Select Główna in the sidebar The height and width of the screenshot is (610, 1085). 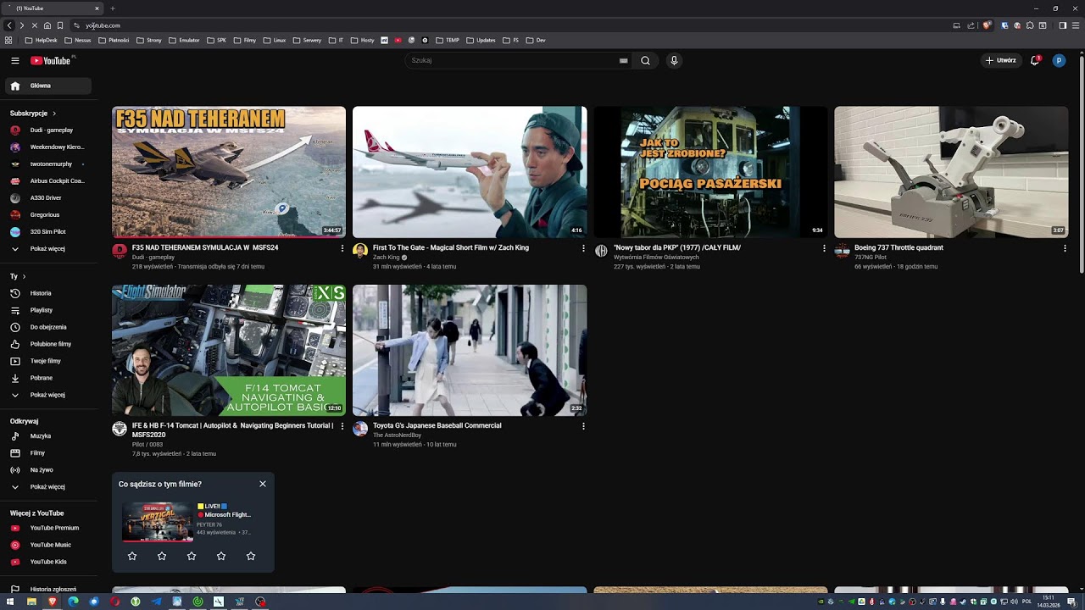(x=49, y=86)
